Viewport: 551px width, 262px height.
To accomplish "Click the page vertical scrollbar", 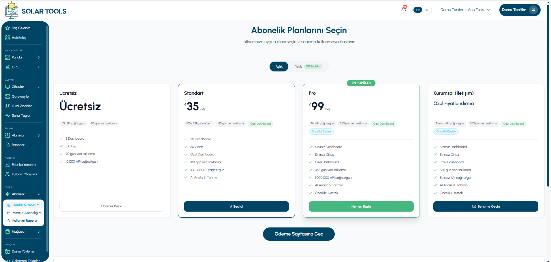I will pos(549,95).
